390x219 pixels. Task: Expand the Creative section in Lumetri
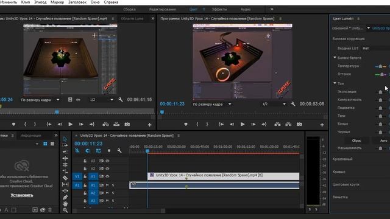(x=342, y=159)
